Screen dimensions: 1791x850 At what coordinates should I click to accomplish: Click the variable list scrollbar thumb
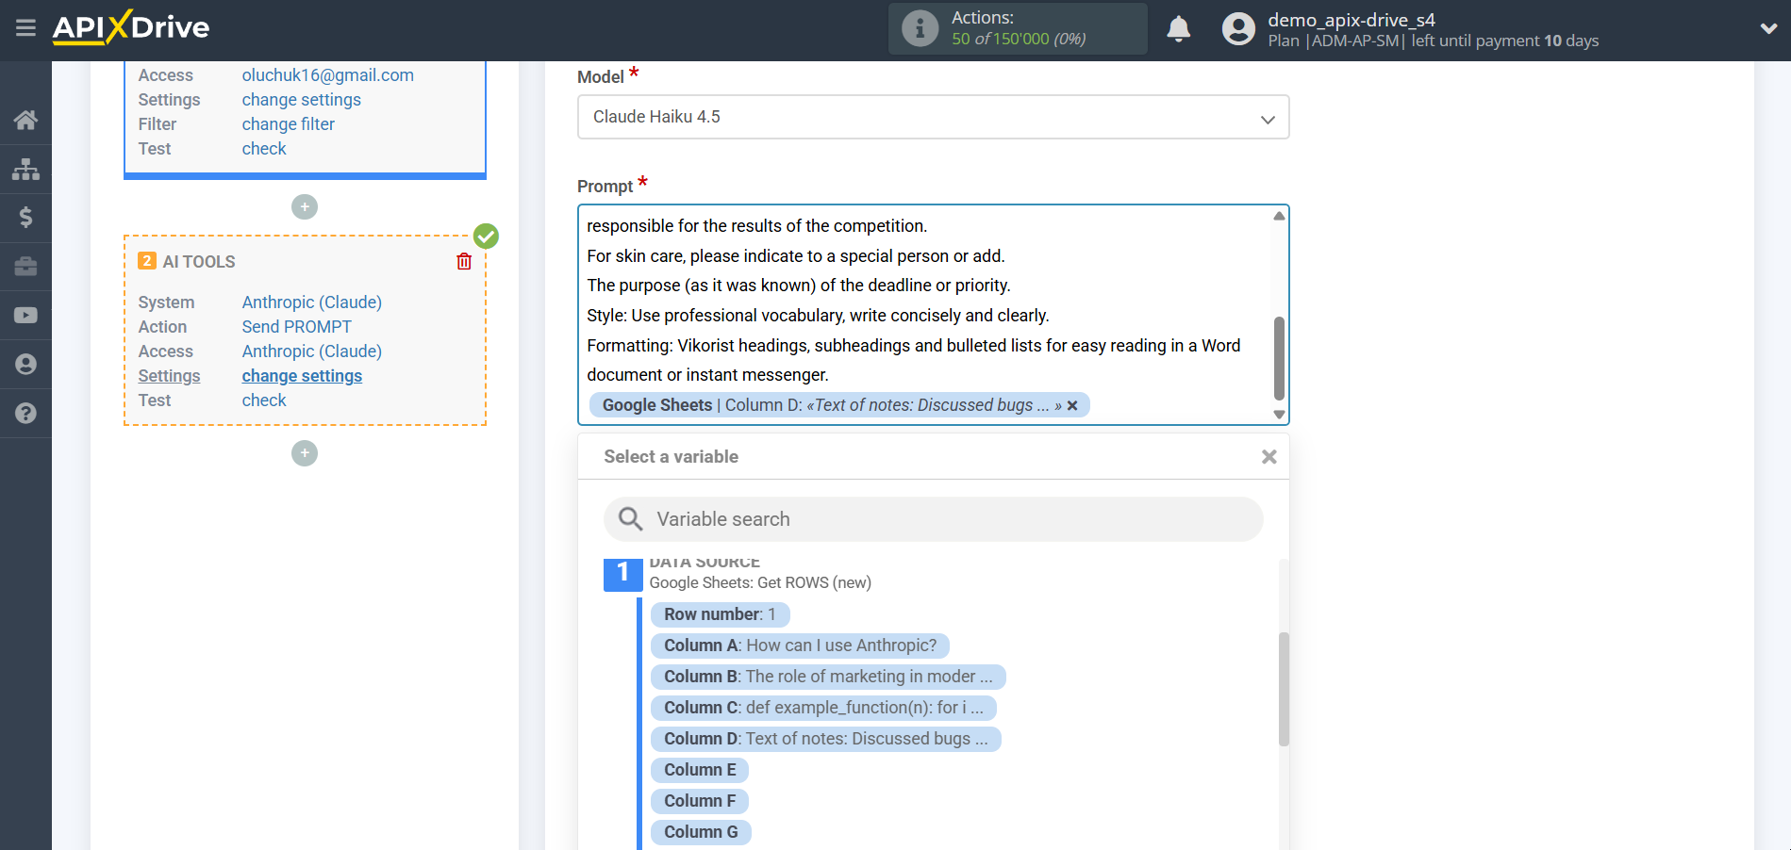[x=1284, y=689]
